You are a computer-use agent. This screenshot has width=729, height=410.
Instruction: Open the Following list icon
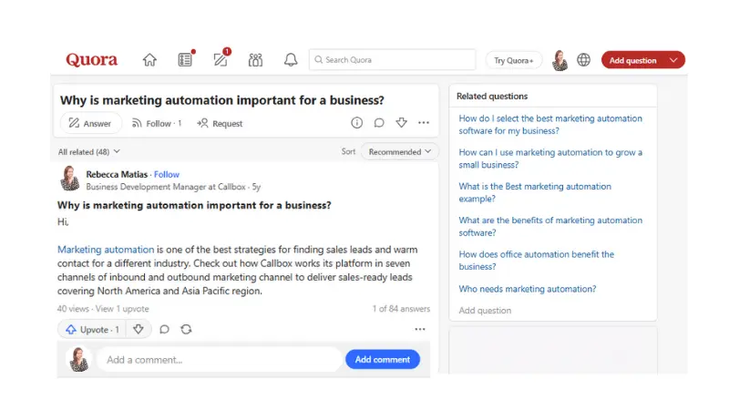click(185, 60)
